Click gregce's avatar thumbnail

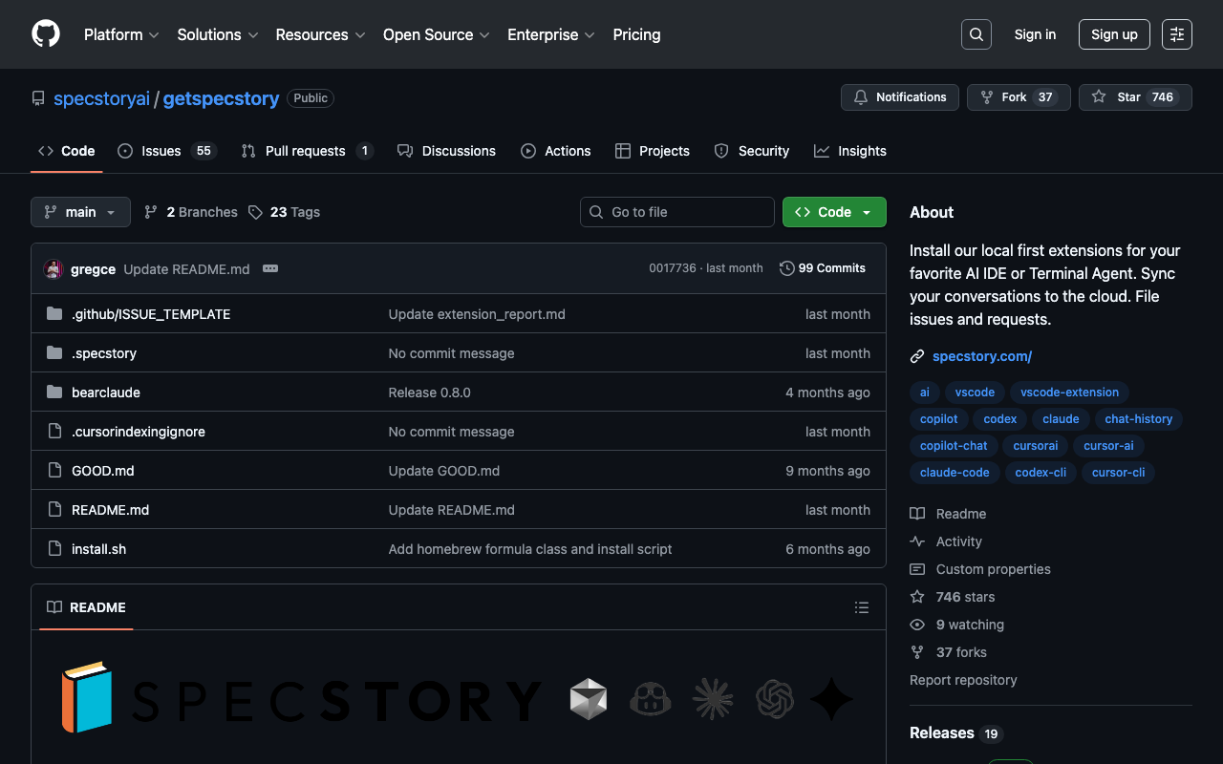tap(54, 269)
